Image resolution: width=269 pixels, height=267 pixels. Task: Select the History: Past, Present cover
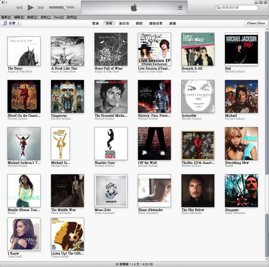coord(154,96)
